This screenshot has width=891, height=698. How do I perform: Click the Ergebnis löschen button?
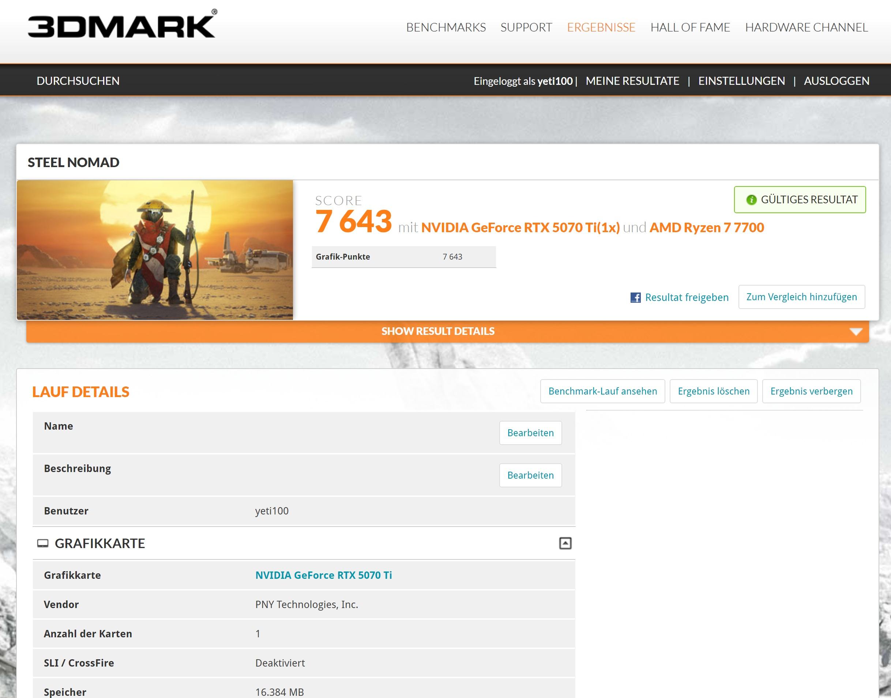(x=713, y=391)
